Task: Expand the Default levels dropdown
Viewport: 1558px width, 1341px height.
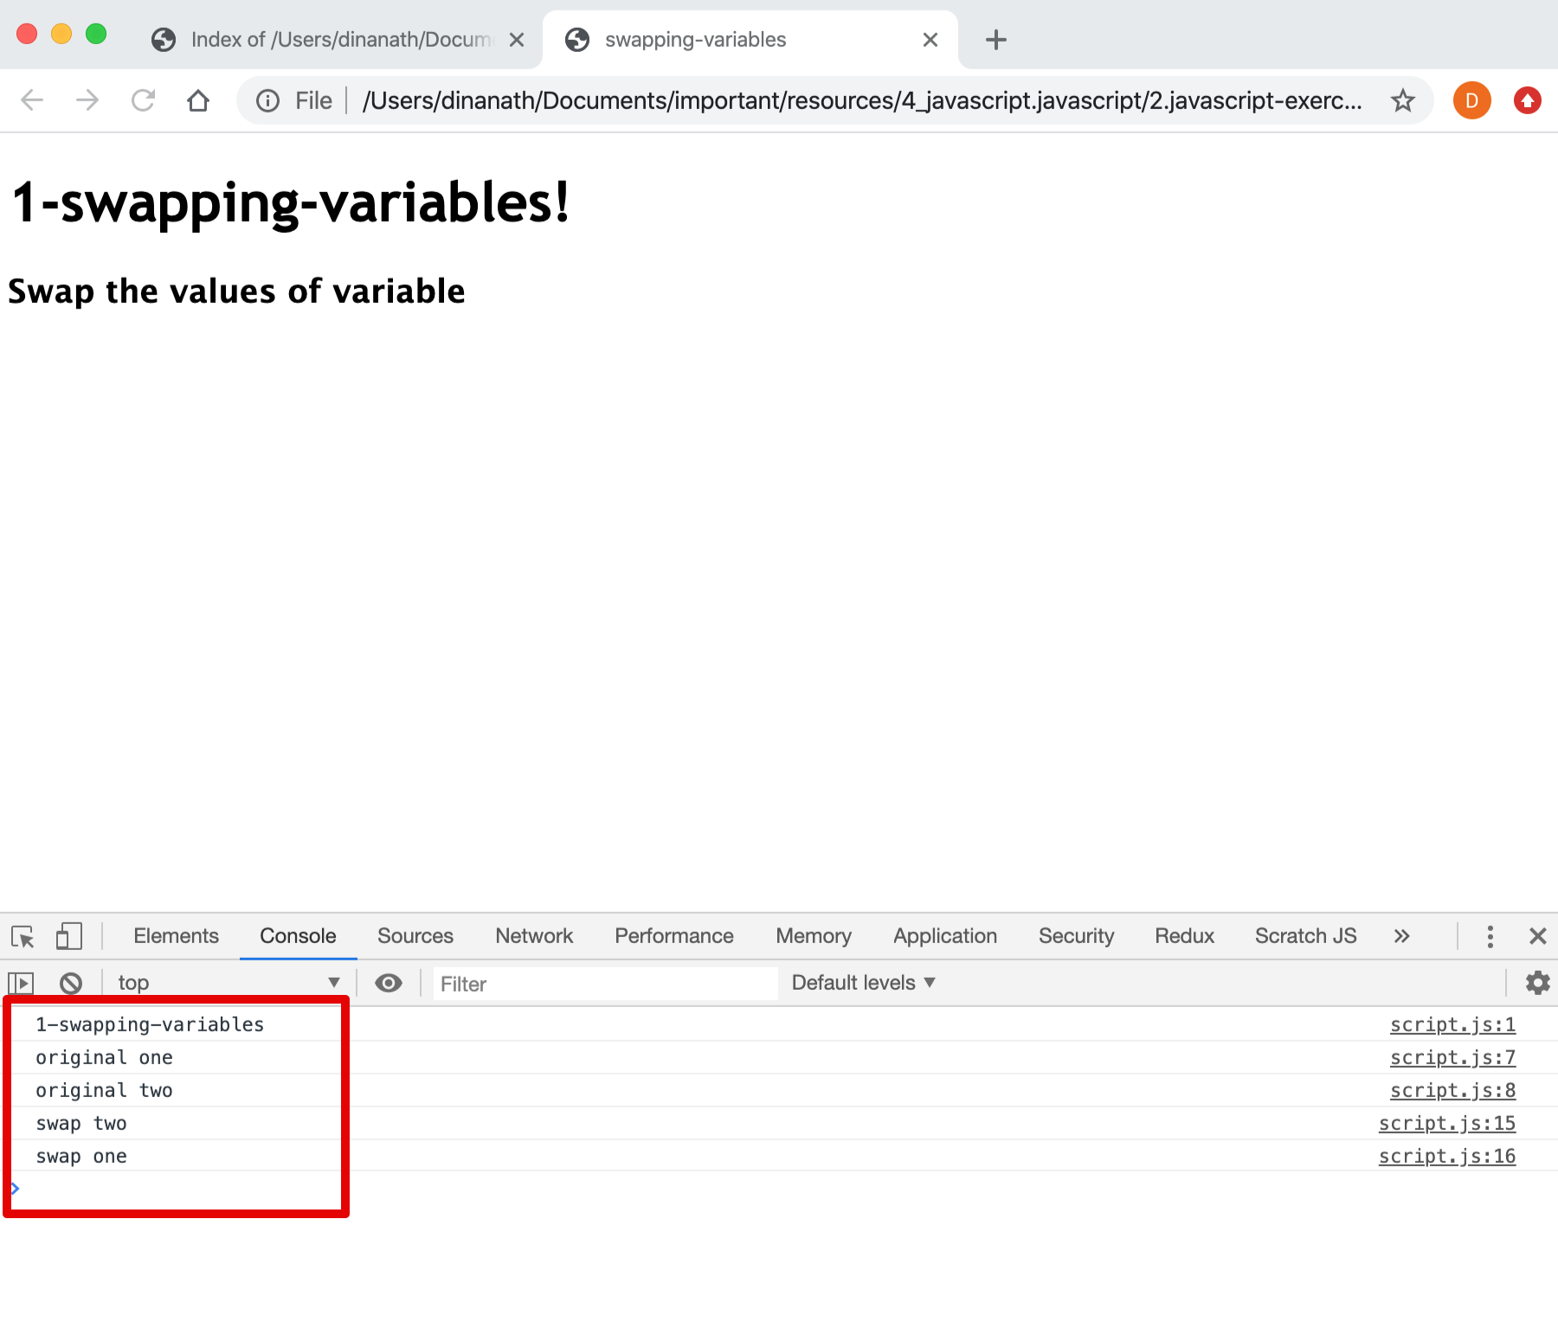Action: pyautogui.click(x=863, y=983)
